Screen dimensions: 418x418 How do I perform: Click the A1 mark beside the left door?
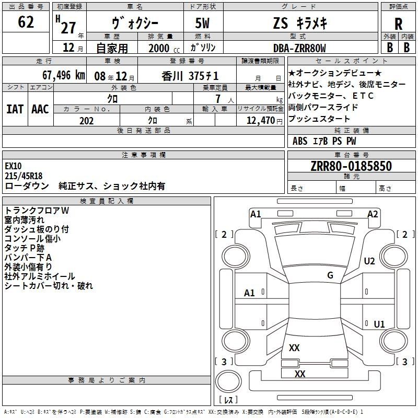coord(249,293)
